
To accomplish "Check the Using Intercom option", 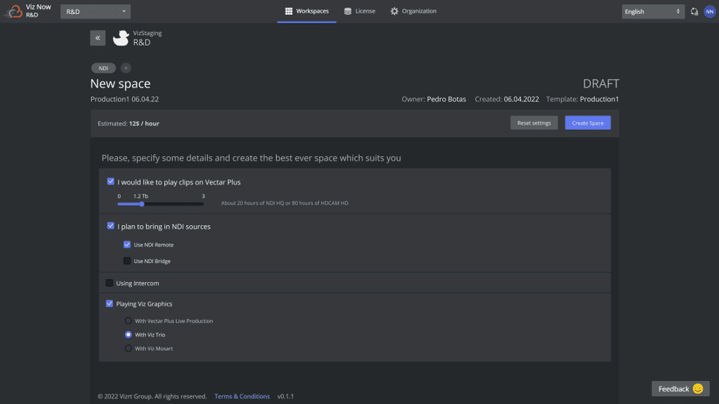I will [110, 283].
